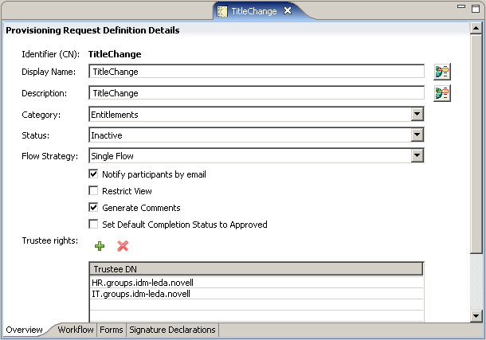This screenshot has width=486, height=340.
Task: Click the Trustee rights label
Action: click(50, 240)
